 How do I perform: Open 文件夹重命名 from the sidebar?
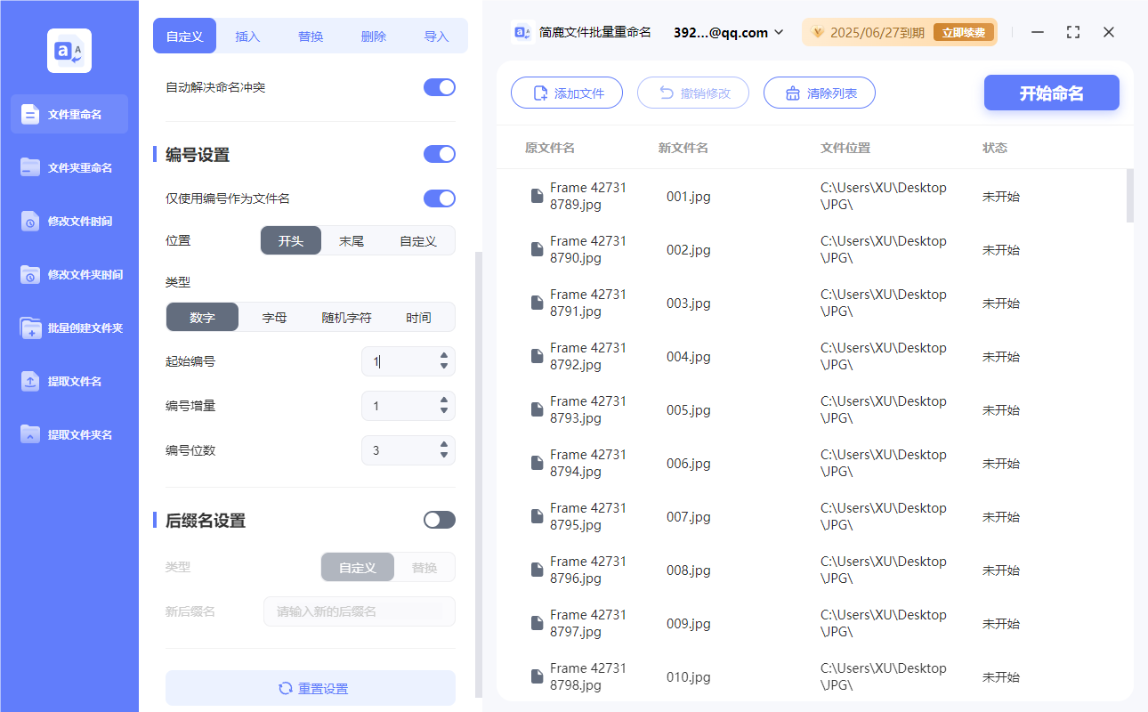point(69,167)
